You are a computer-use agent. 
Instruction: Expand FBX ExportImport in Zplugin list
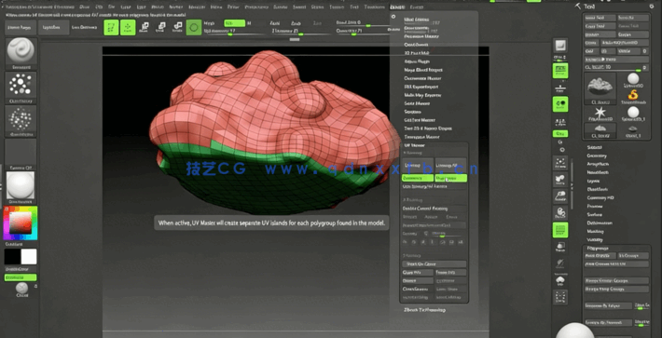[x=421, y=87]
